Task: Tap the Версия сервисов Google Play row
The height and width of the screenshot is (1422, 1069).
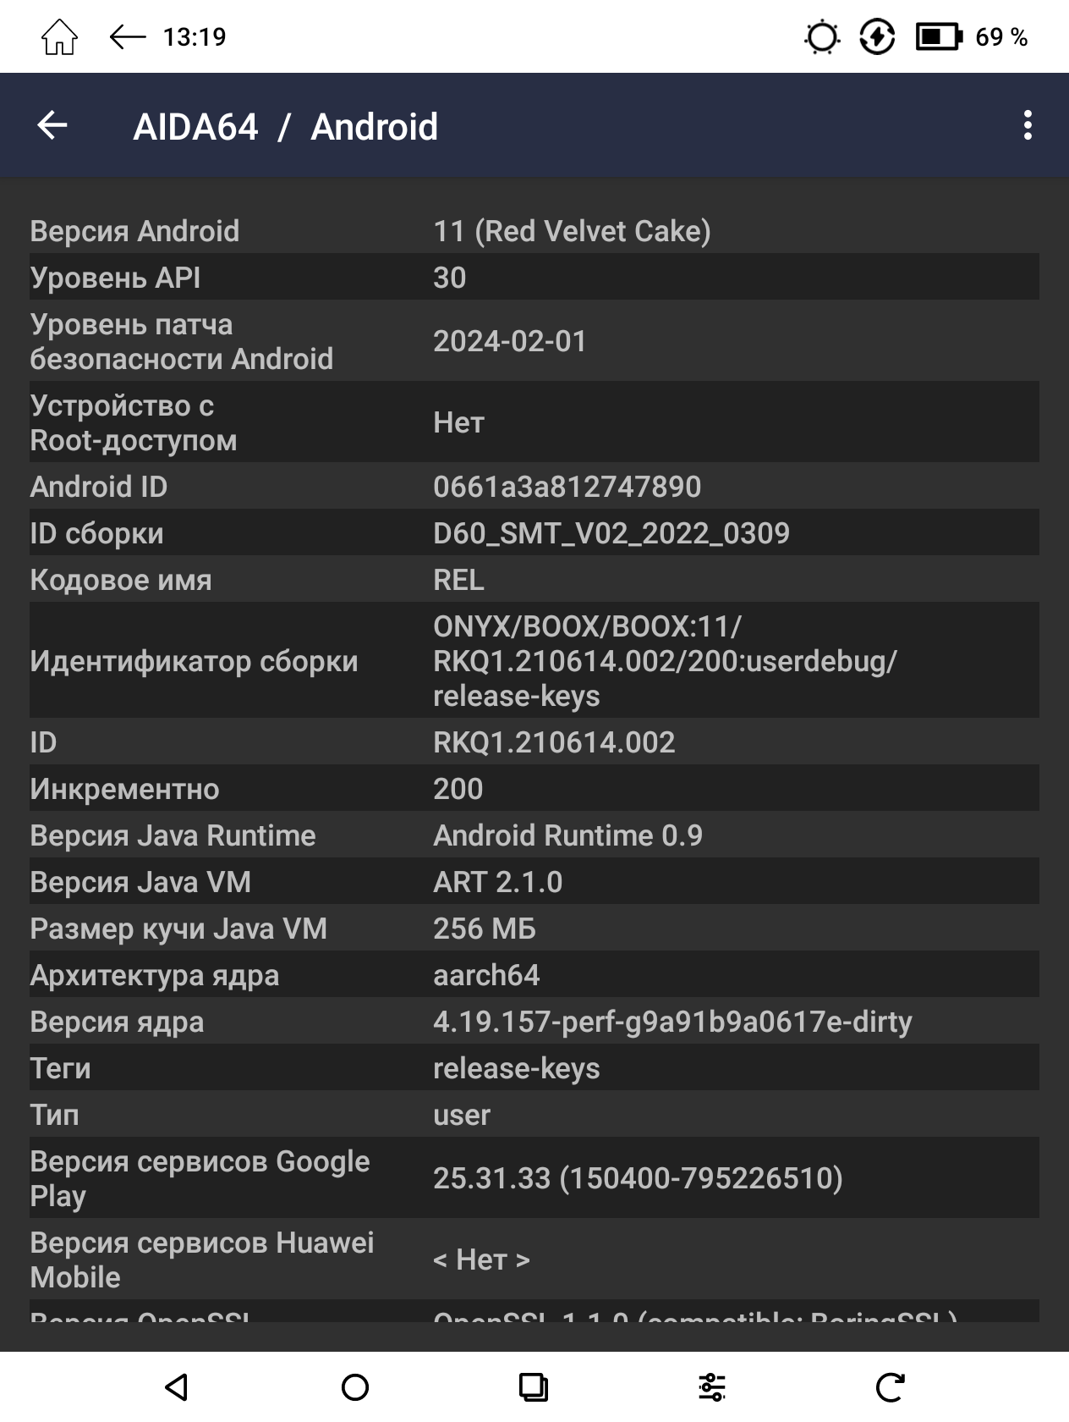Action: [x=534, y=1178]
